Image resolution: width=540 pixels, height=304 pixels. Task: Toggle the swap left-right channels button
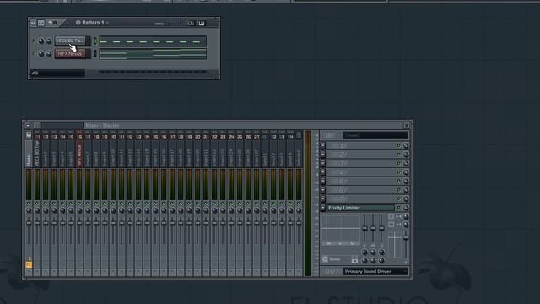pos(391,225)
